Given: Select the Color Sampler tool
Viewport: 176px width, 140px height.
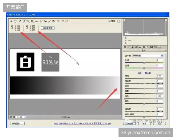Looking at the screenshot, I should (x=24, y=21).
